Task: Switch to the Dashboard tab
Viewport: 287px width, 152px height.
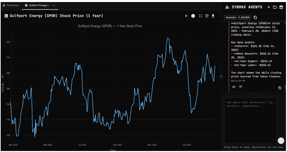Action: pos(11,5)
